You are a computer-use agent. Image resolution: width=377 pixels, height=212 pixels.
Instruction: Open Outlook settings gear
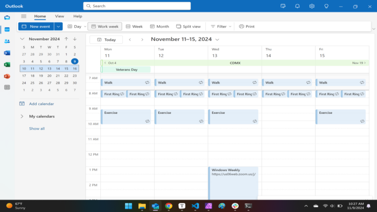(x=312, y=6)
